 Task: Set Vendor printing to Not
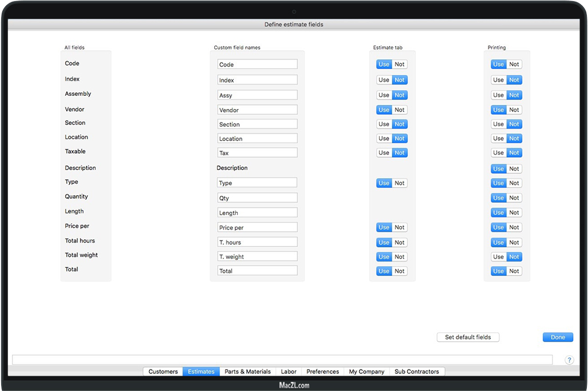[x=514, y=110]
